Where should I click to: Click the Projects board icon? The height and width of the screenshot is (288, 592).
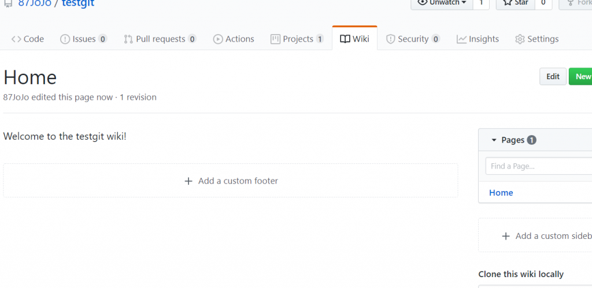(x=275, y=39)
